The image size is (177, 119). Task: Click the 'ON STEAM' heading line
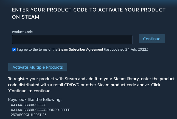pyautogui.click(x=26, y=17)
